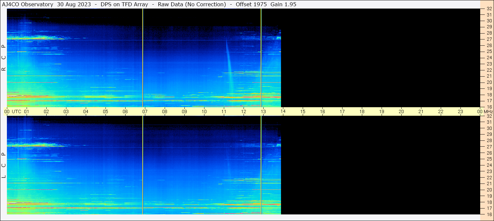Click the 25 MHz tick in LCP panel
Screen dimensions: 494x221
[489, 159]
